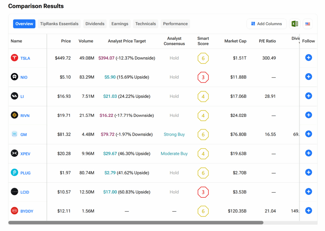Viewport: 325px width, 231px height.
Task: Toggle follow for GM stock
Action: [308, 134]
